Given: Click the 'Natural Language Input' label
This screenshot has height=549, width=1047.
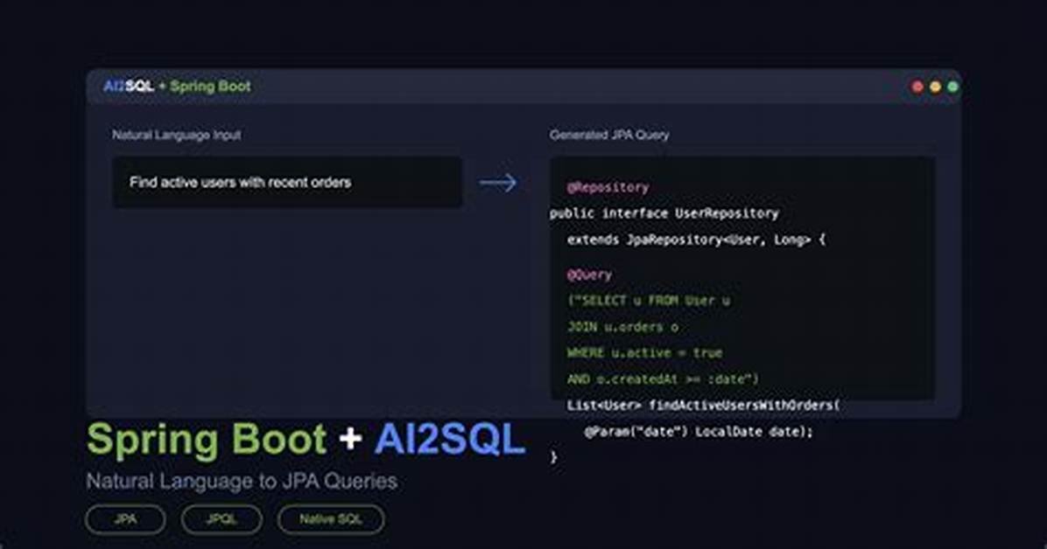Looking at the screenshot, I should (x=176, y=135).
